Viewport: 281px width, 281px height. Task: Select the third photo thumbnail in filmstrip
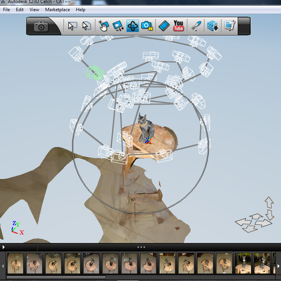pyautogui.click(x=53, y=263)
